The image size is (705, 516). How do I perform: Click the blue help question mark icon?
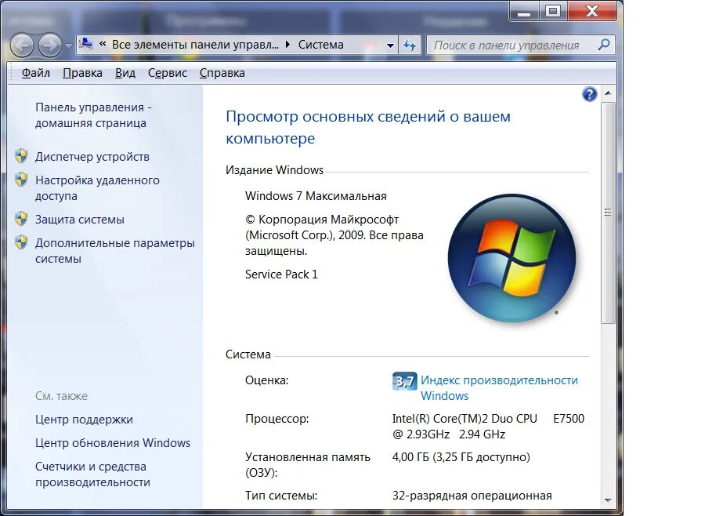[x=589, y=94]
